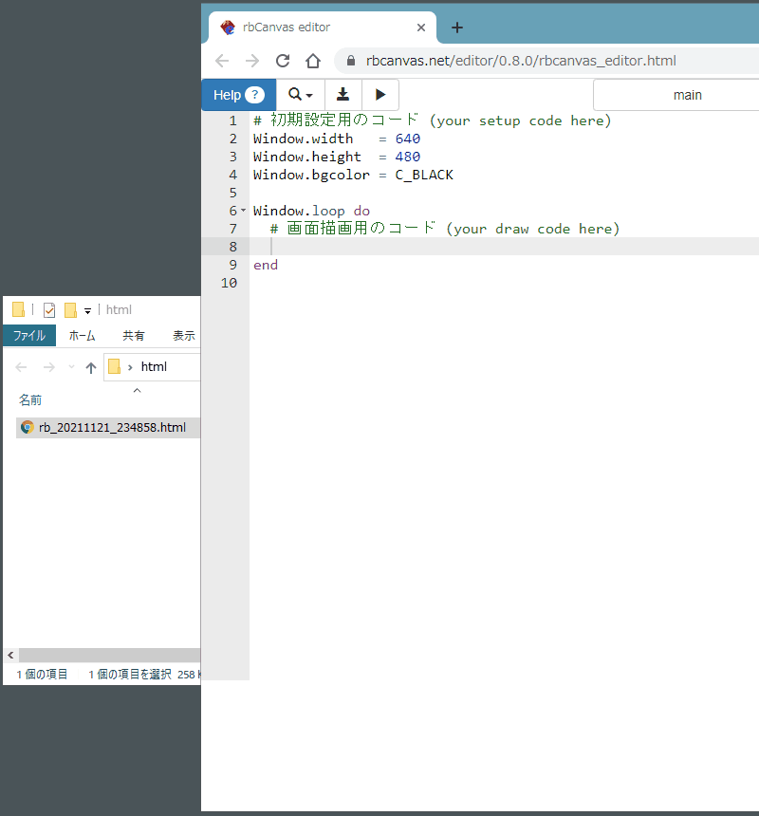Go to the browser home page
Viewport: 759px width, 816px height.
point(313,61)
